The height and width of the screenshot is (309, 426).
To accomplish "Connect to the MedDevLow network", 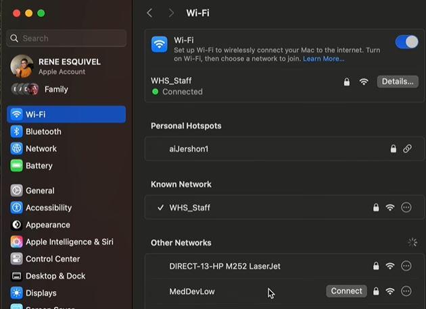I will tap(346, 291).
